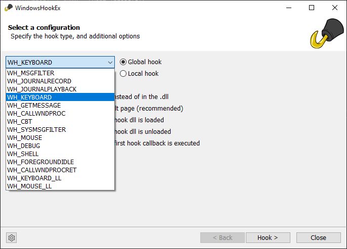This screenshot has height=249, width=347.
Task: Select WH_DEBUG hook type
Action: click(60, 146)
